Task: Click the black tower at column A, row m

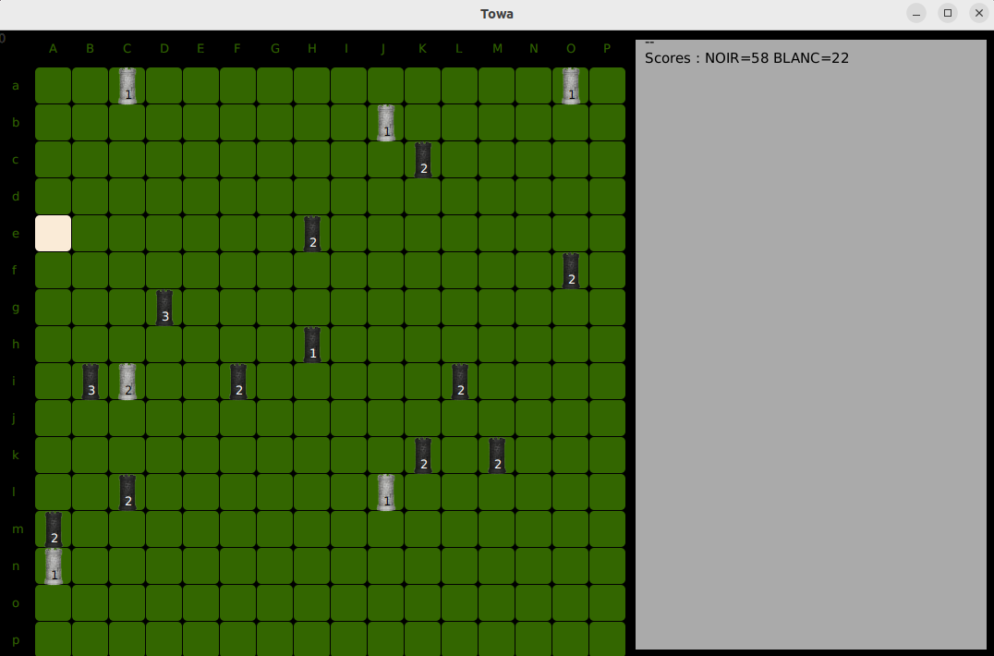Action: click(x=54, y=529)
